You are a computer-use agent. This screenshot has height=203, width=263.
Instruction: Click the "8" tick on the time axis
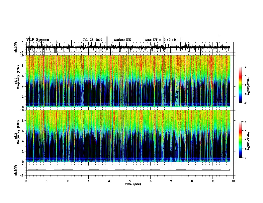pos(192,181)
